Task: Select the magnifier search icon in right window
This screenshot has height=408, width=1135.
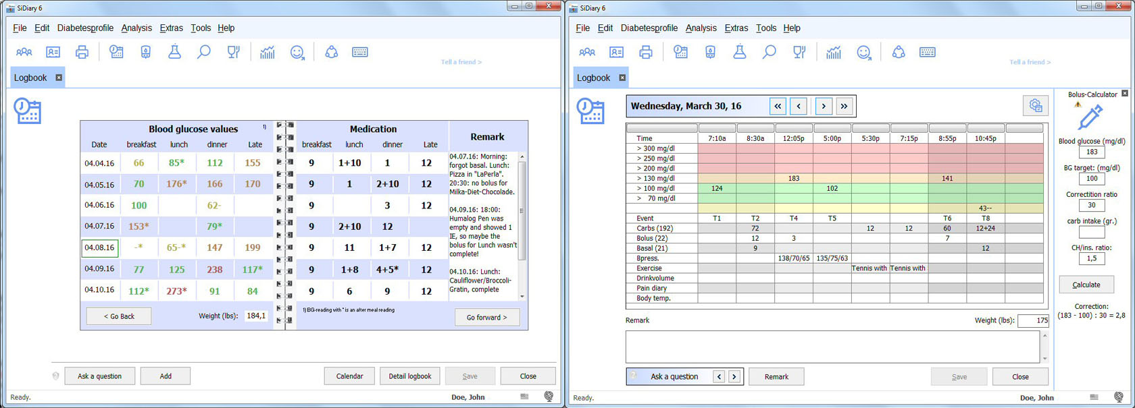Action: point(769,52)
